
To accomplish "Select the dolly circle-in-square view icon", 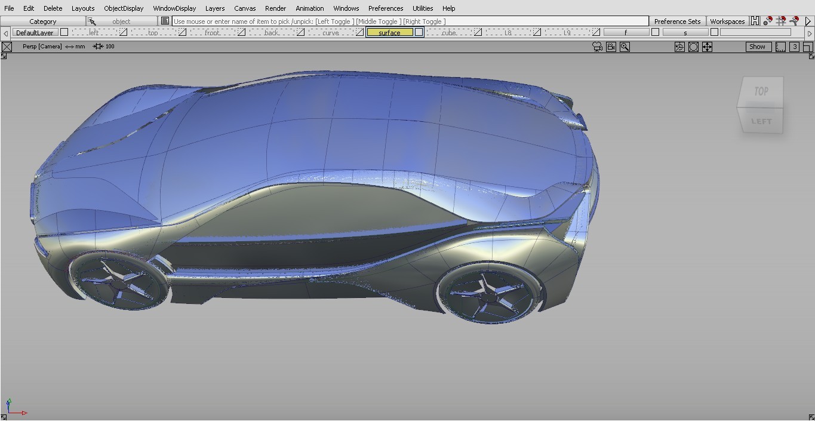I will [x=693, y=47].
